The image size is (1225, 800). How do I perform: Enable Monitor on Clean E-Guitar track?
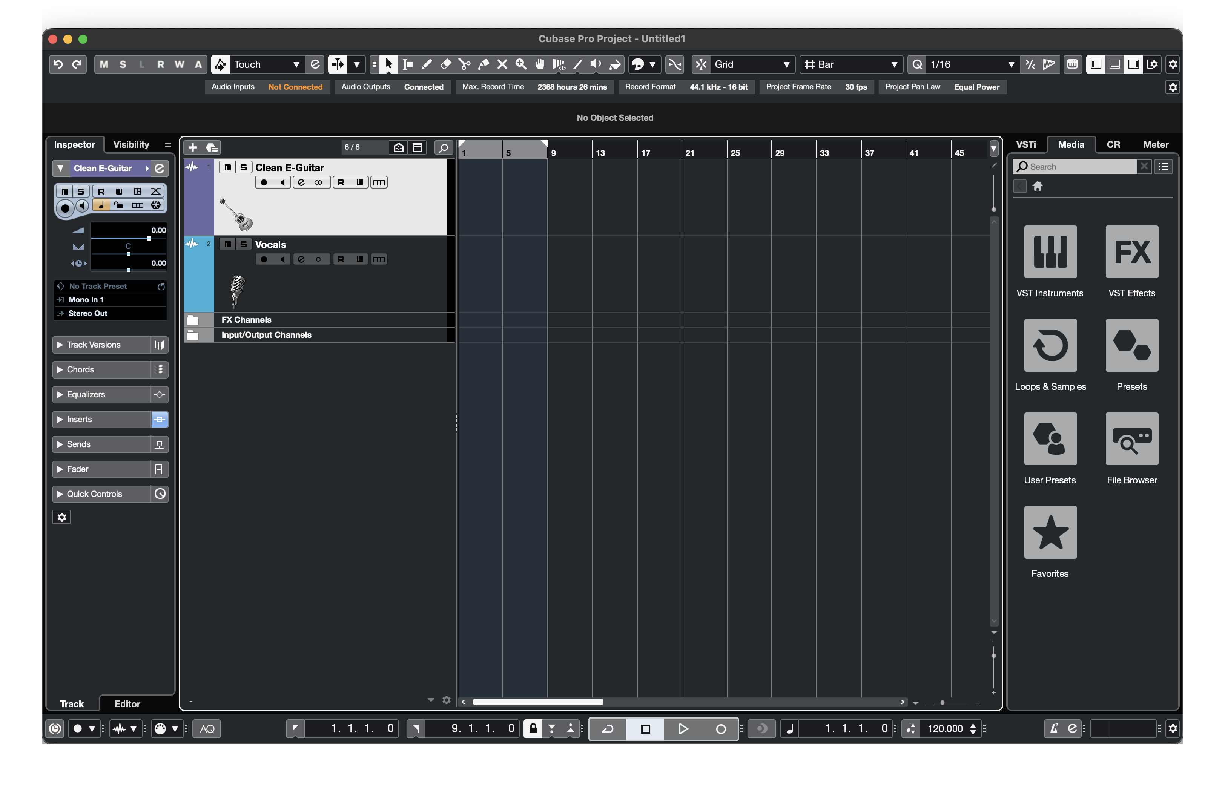click(282, 182)
